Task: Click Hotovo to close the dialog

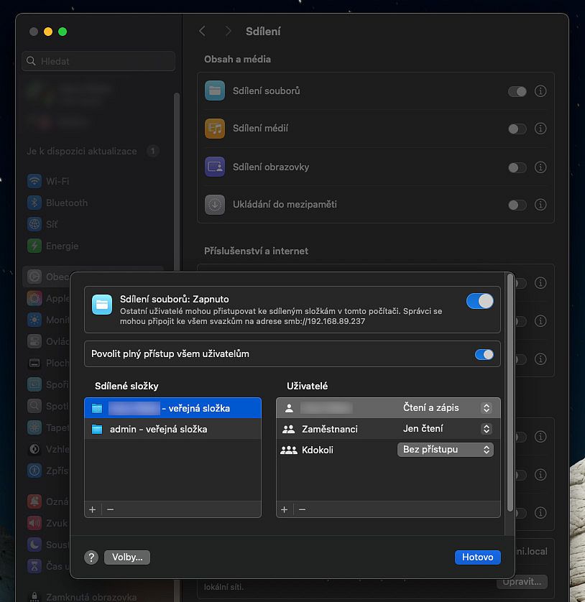Action: click(x=477, y=557)
